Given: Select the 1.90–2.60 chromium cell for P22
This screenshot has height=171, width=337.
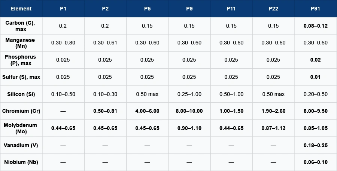Looking at the screenshot, I should 273,111.
